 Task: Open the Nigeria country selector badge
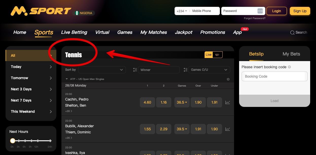pyautogui.click(x=84, y=13)
